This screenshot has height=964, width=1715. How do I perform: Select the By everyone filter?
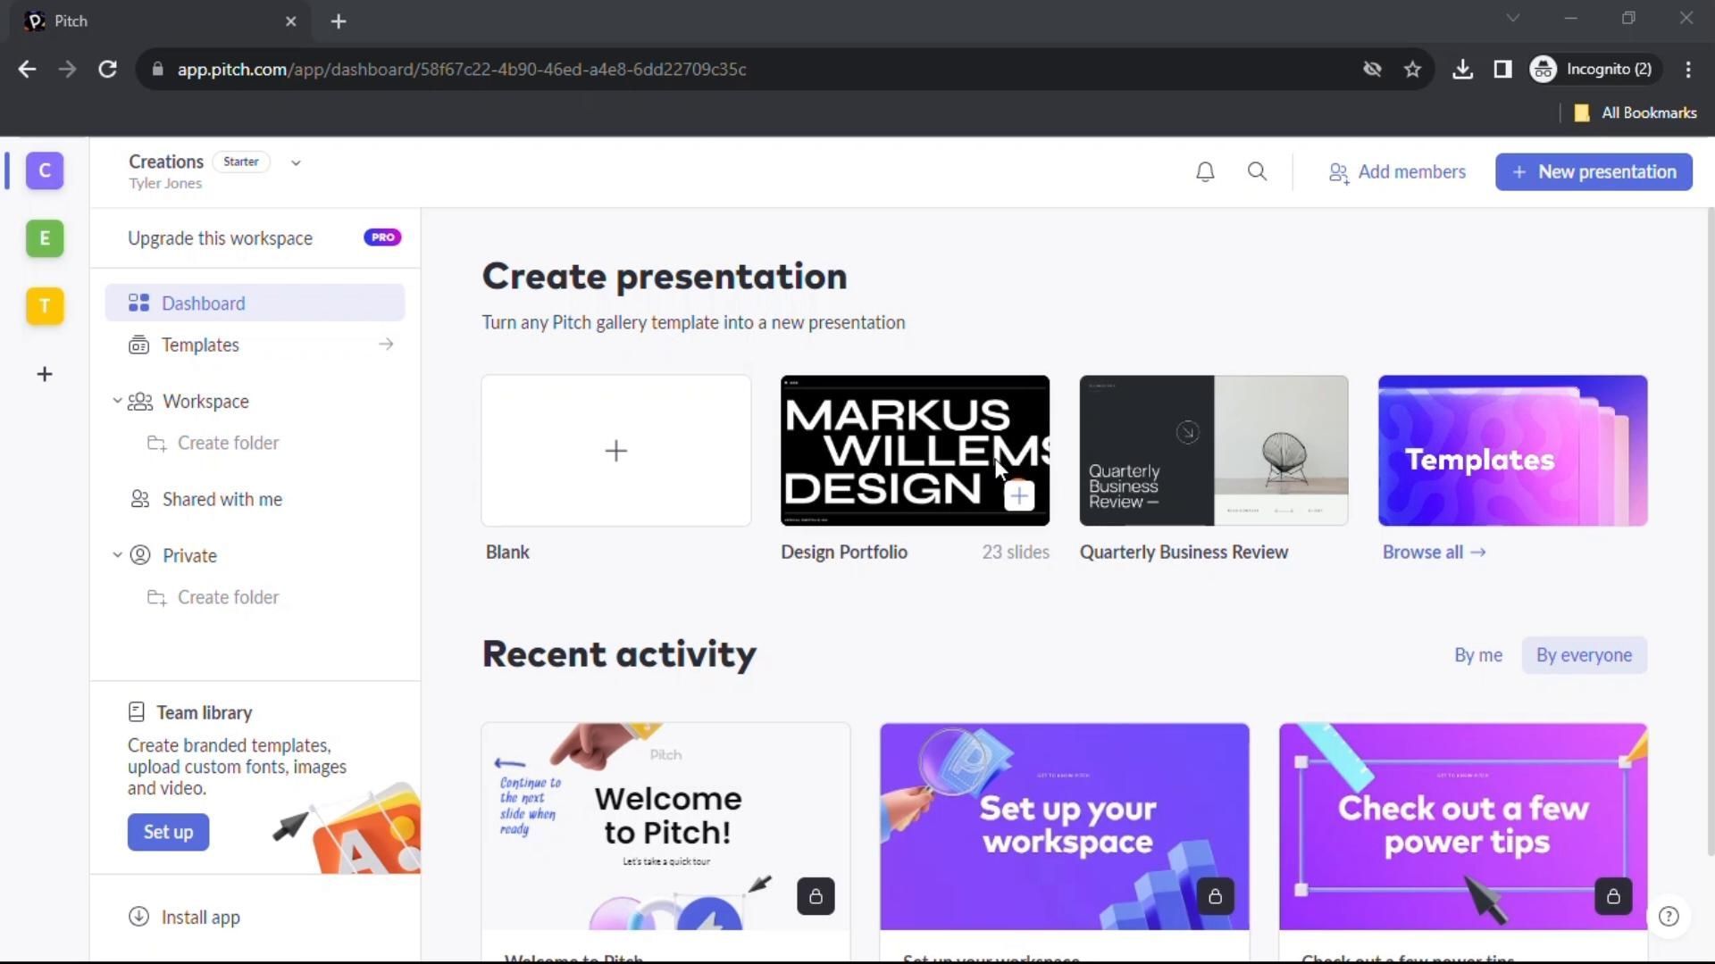coord(1584,655)
